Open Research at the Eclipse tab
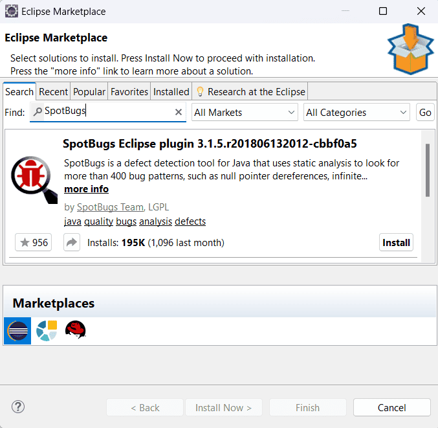The image size is (438, 428). [x=250, y=92]
